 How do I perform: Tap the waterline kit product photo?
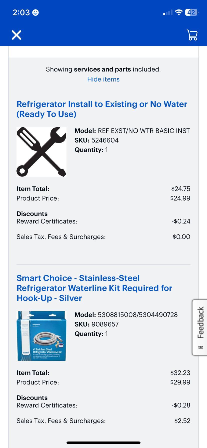coord(41,336)
